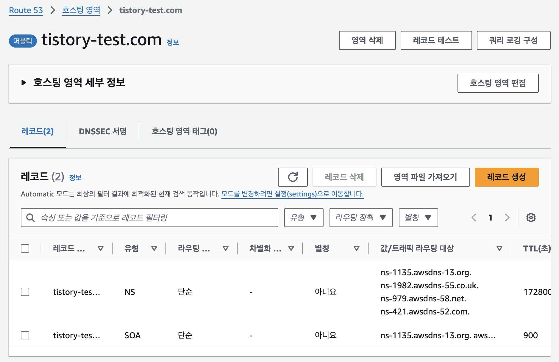Follow 모드를 변경하려면 설정(settings) link
Image resolution: width=559 pixels, height=362 pixels.
(292, 194)
